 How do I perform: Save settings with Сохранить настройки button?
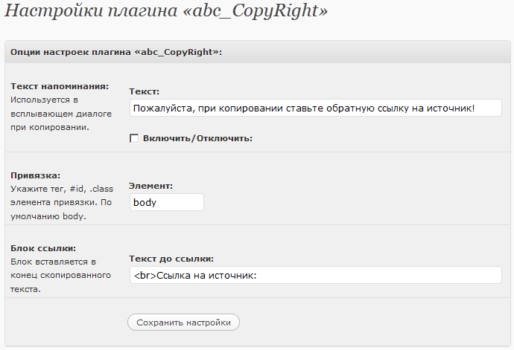pos(183,323)
